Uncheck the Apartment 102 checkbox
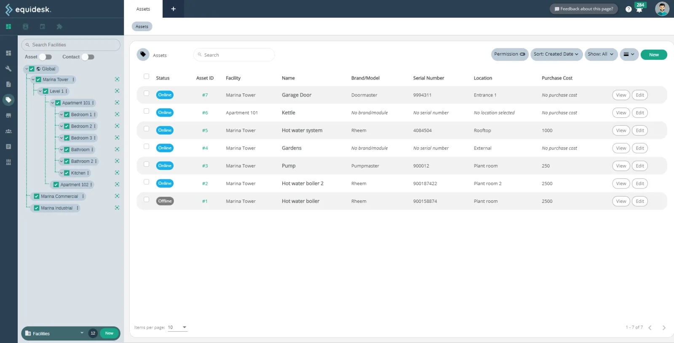Screen dimensions: 674x343 coord(56,185)
